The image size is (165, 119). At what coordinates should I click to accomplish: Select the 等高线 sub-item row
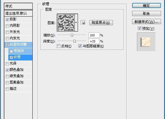pyautogui.click(x=20, y=51)
